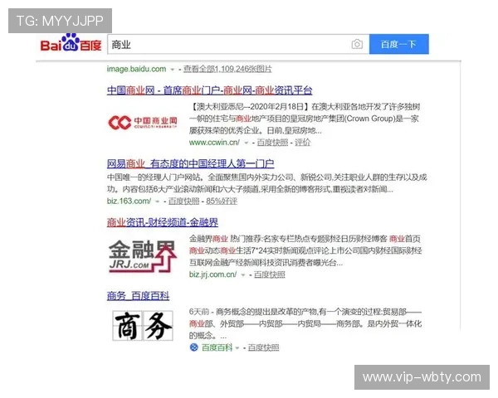This screenshot has width=498, height=398.
Task: Open the green 百度百科 source link
Action: point(217,347)
